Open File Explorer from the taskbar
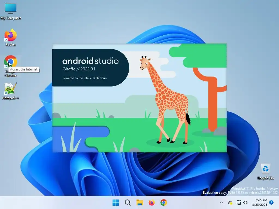Viewport: 279px width, 209px height. point(140,202)
